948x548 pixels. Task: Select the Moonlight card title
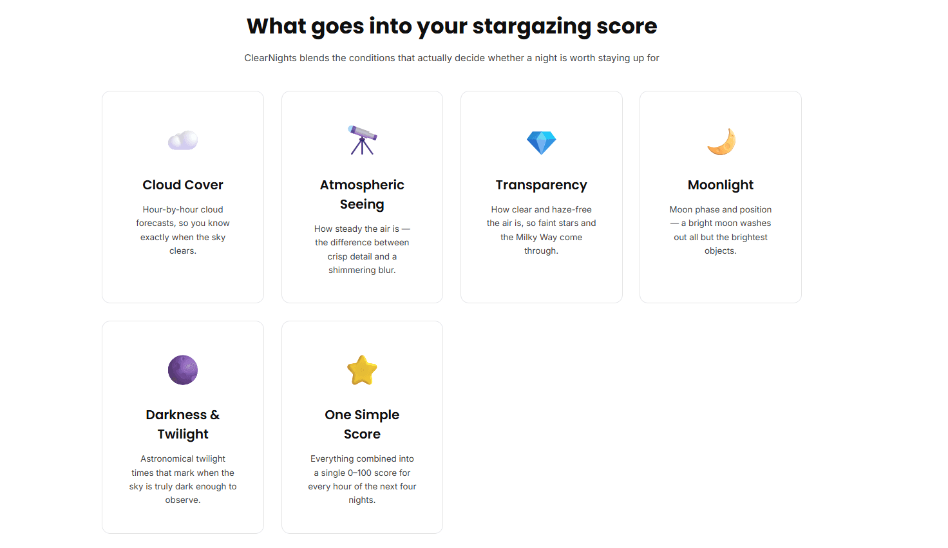click(x=721, y=185)
